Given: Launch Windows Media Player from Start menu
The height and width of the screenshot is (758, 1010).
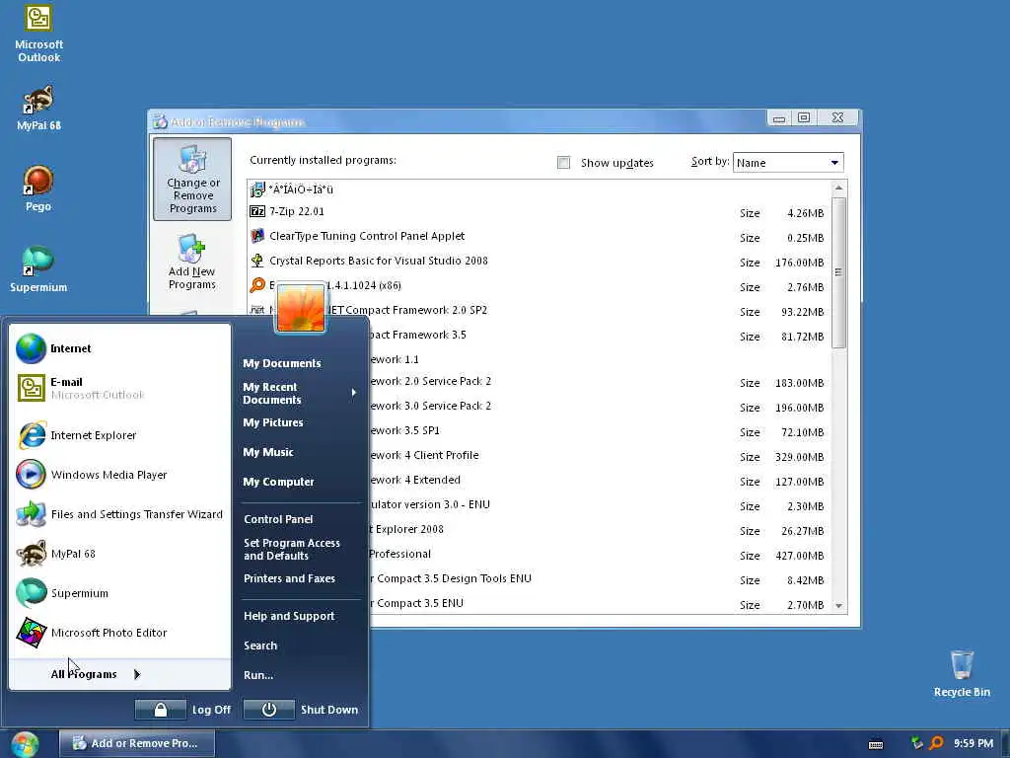Looking at the screenshot, I should 119,475.
